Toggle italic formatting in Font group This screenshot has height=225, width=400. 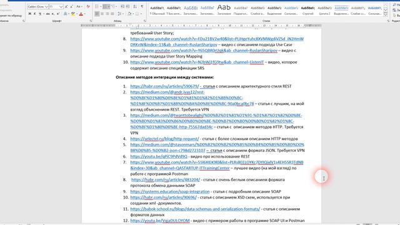pyautogui.click(x=35, y=14)
